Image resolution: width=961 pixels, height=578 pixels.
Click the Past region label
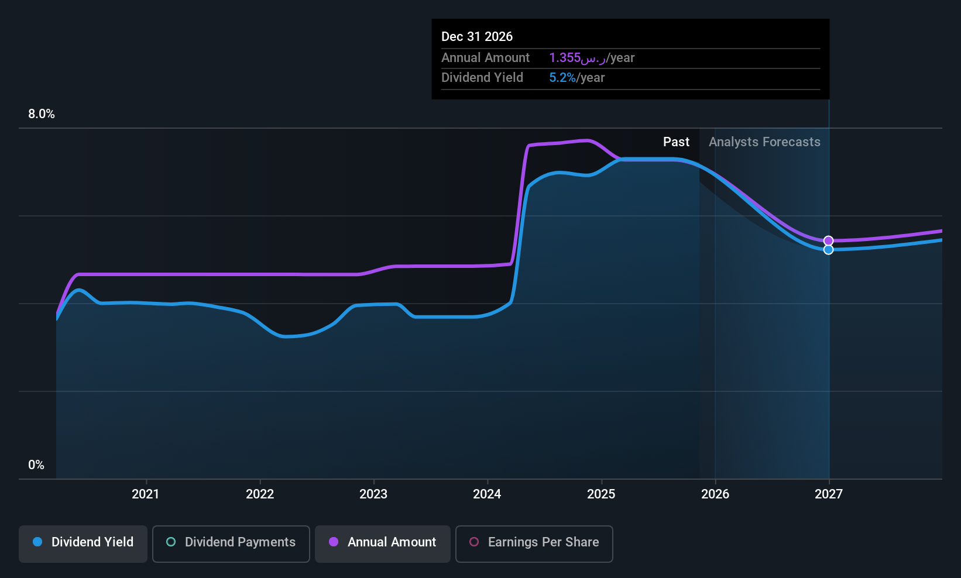pyautogui.click(x=676, y=142)
